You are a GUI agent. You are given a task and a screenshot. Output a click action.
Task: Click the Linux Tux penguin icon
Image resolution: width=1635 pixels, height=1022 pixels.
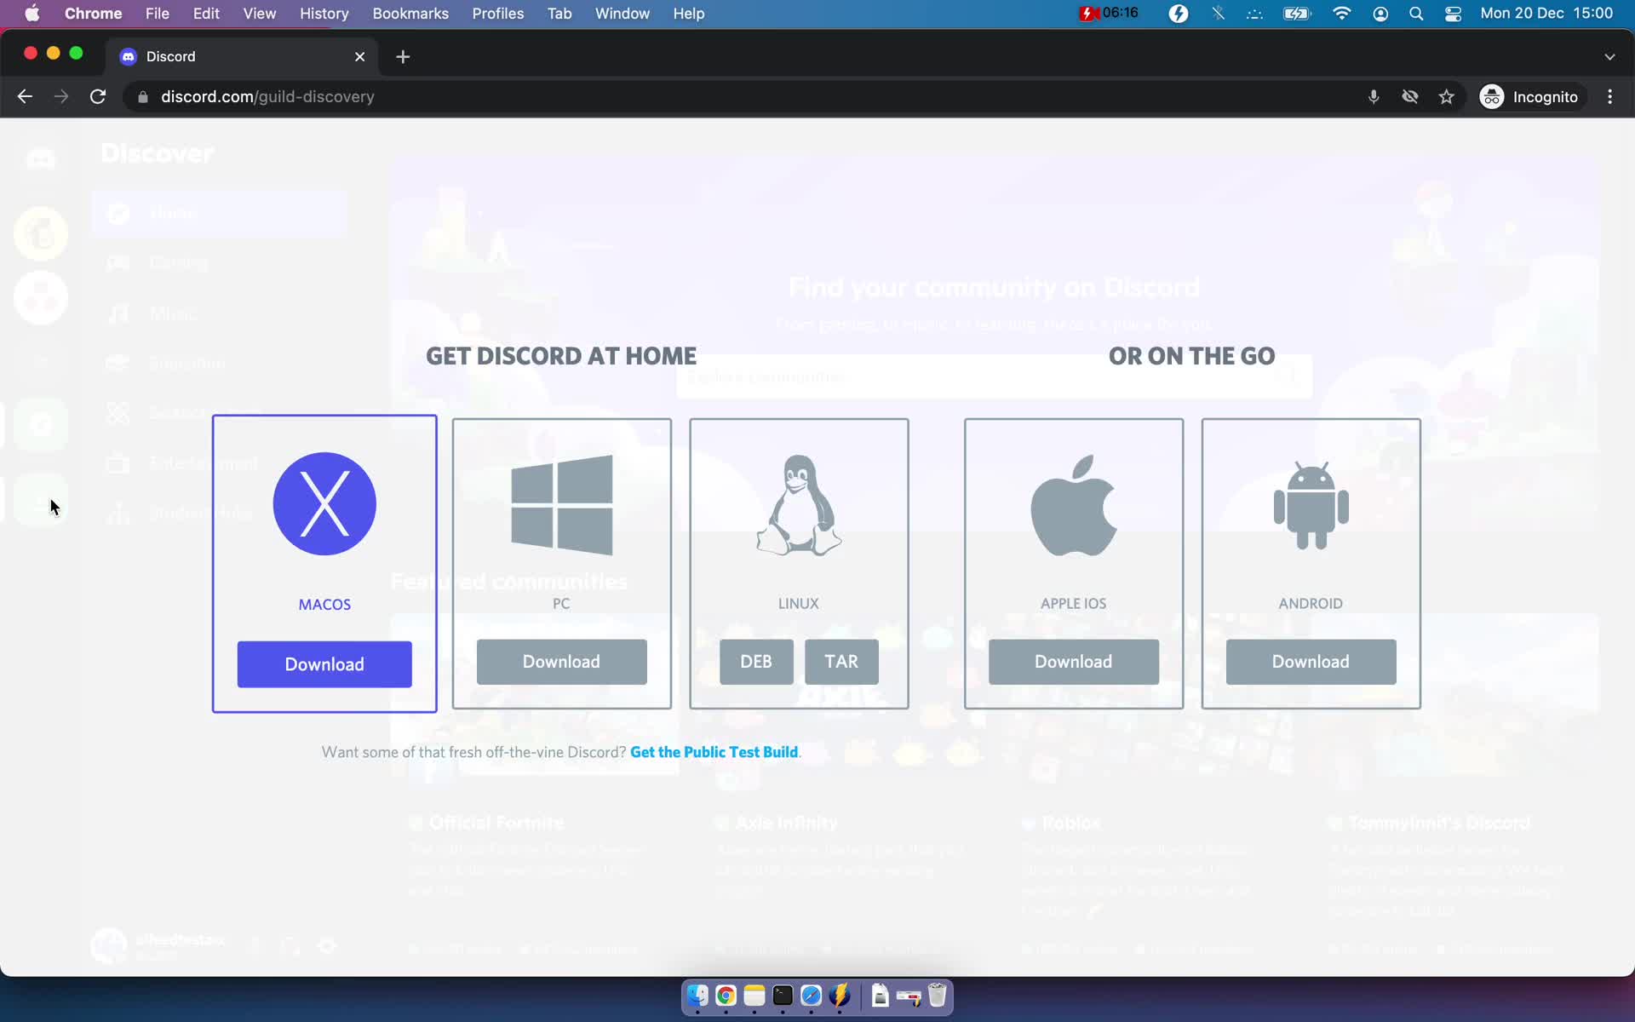click(800, 506)
